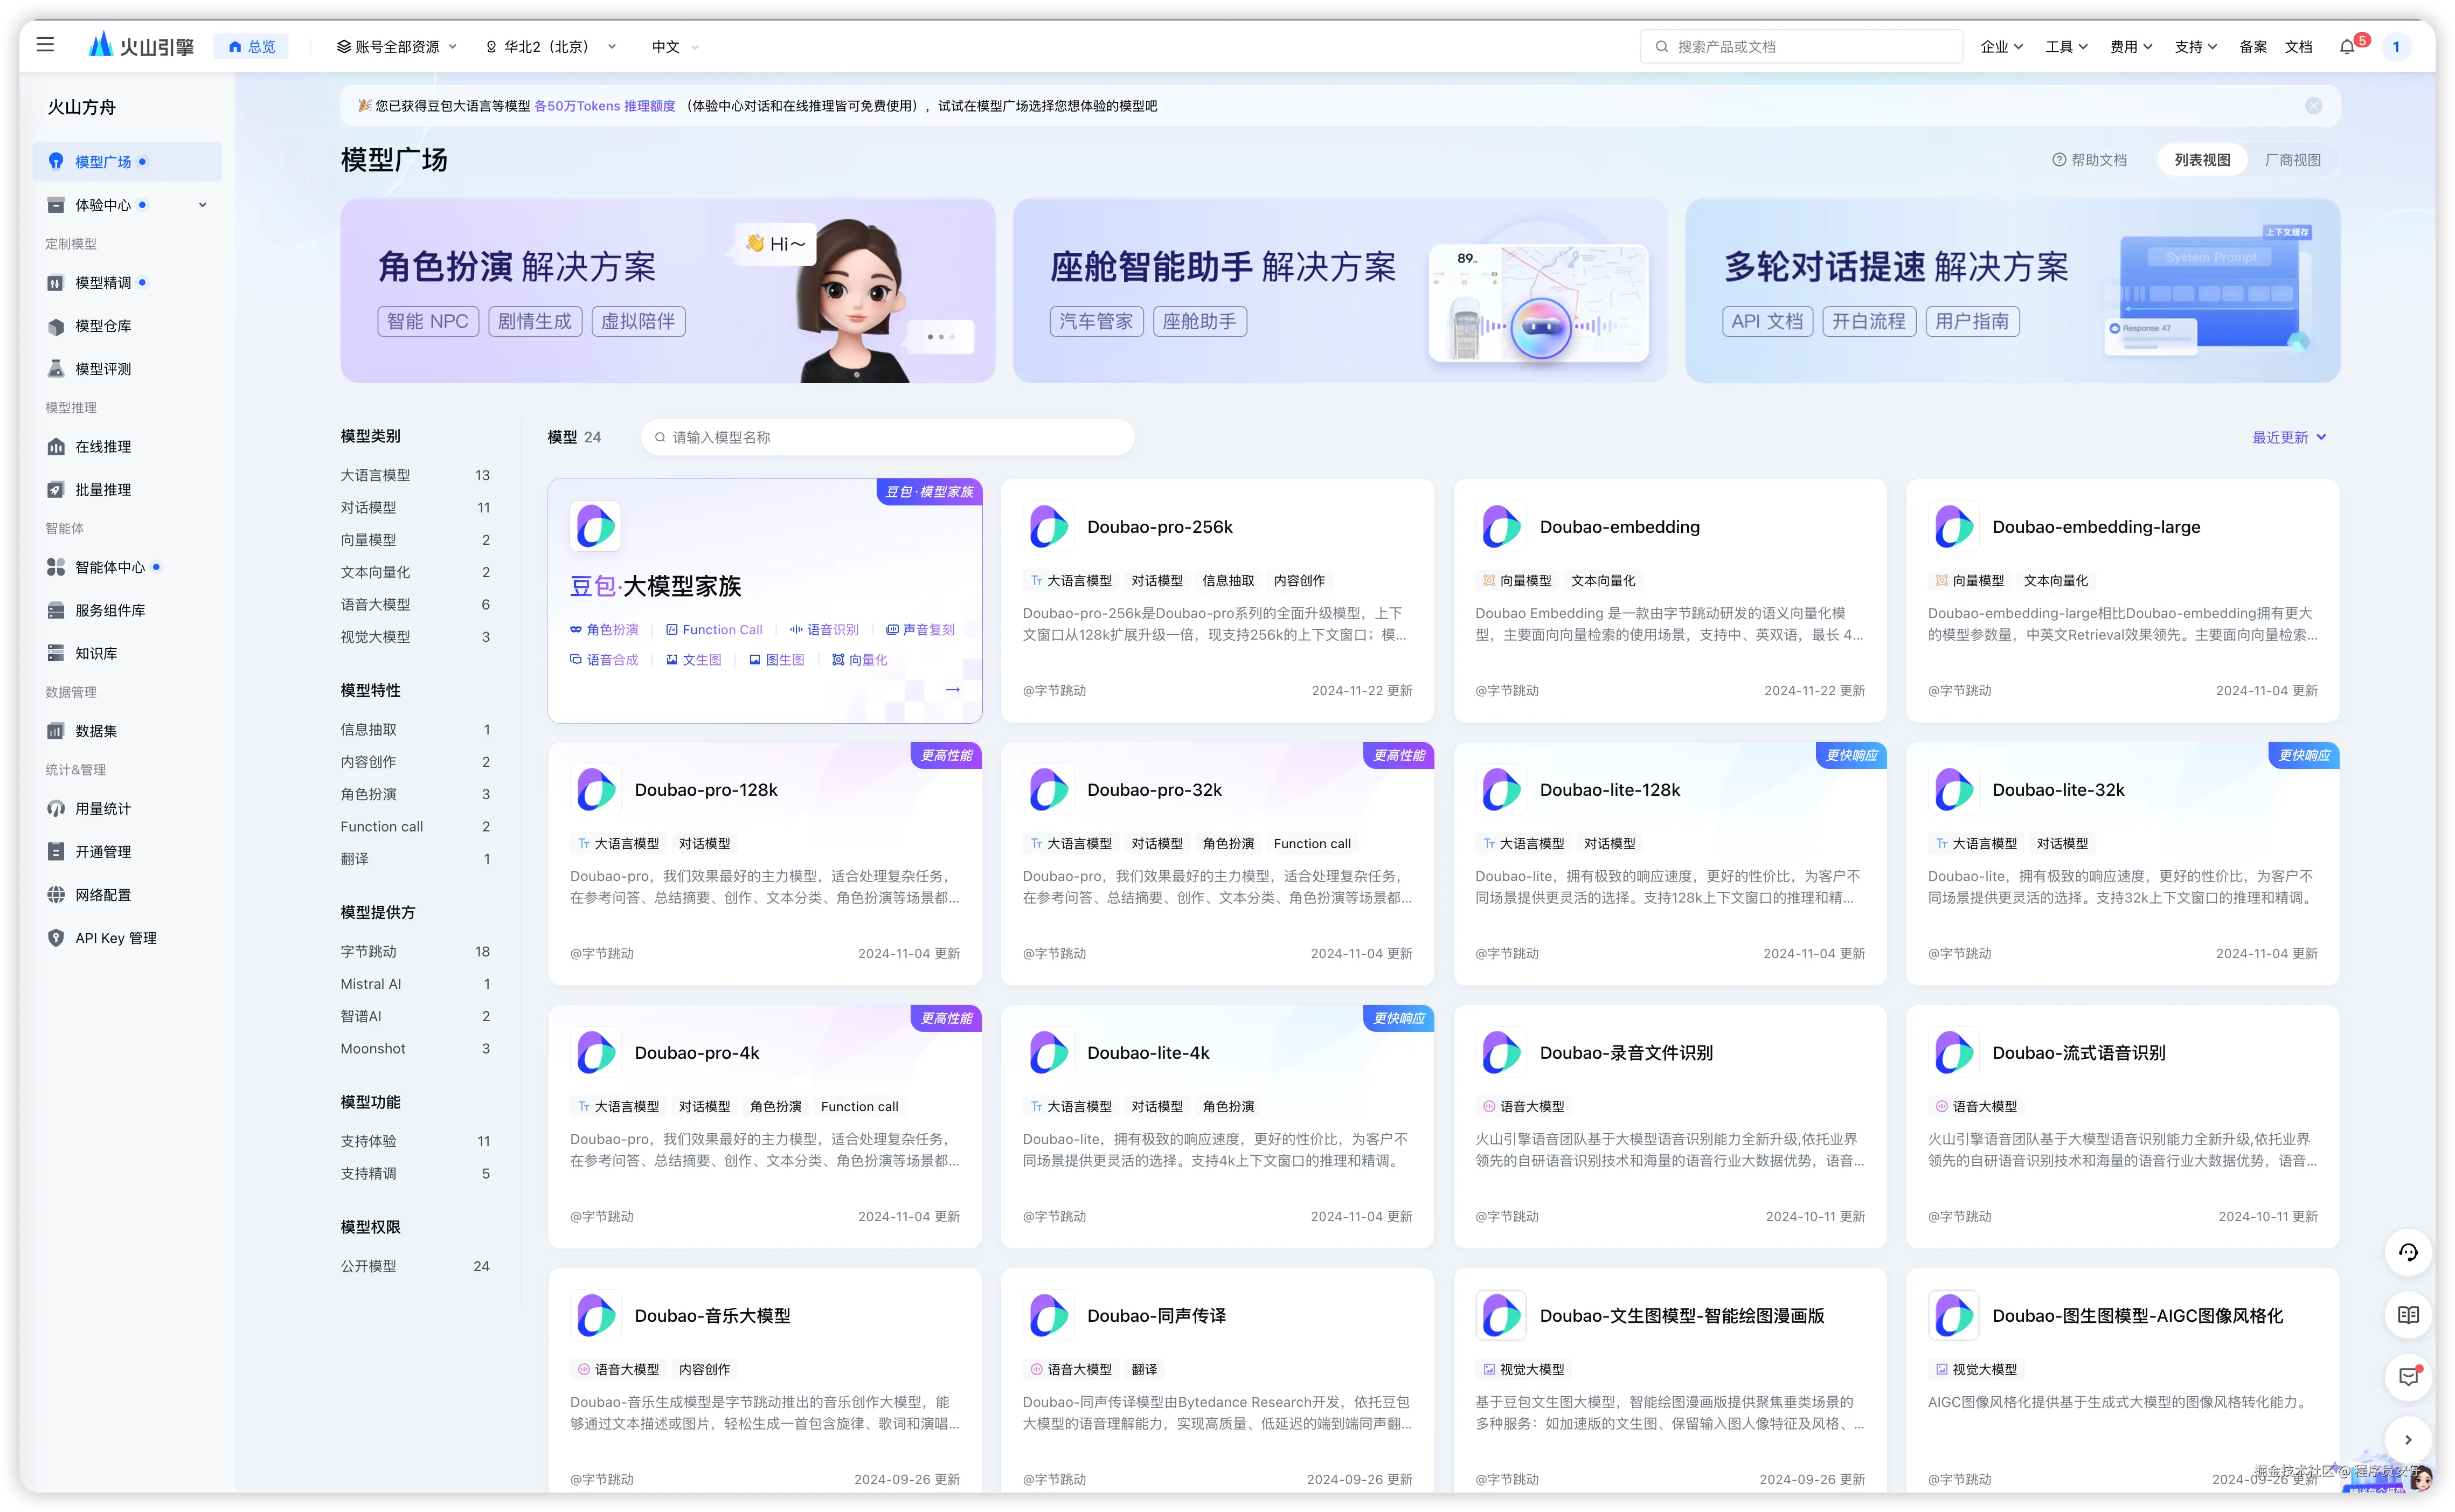2455x1512 pixels.
Task: Open 模型评测 in the sidebar
Action: tap(103, 369)
